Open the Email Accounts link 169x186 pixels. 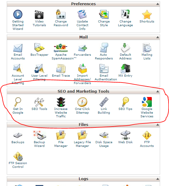(18, 56)
